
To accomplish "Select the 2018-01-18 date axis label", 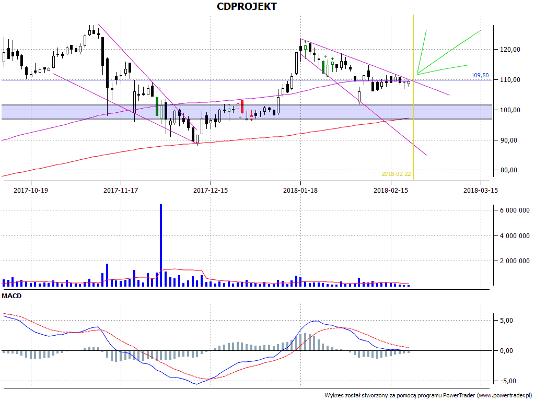I will (x=300, y=190).
